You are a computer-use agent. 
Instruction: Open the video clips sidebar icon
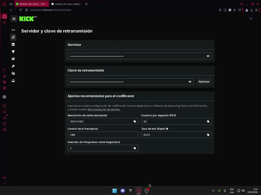click(13, 59)
